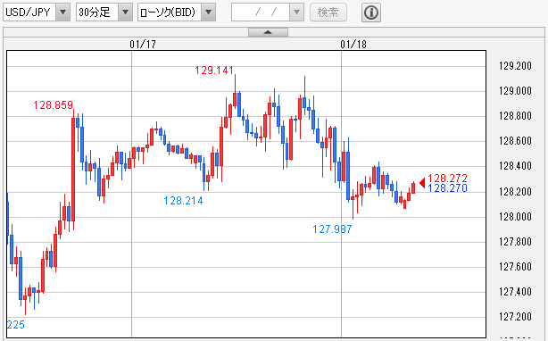Click the 検索 search button
This screenshot has width=548, height=341.
pos(328,12)
